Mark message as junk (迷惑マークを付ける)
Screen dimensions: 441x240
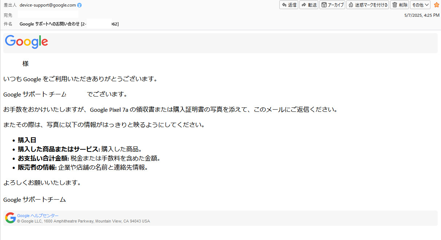(x=367, y=5)
